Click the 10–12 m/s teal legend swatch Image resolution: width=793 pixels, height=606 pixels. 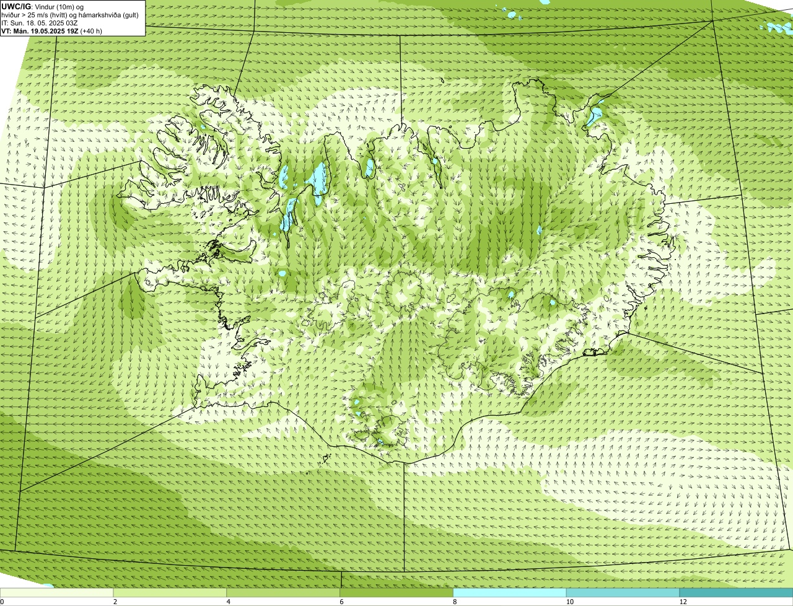[623, 592]
